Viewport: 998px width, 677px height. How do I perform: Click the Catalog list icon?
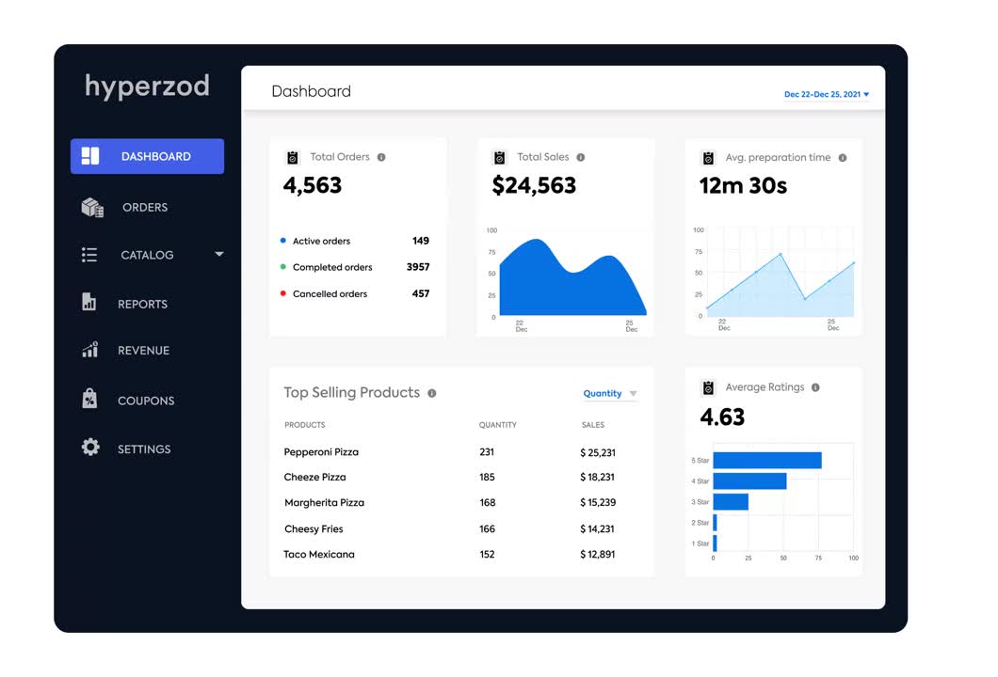point(89,255)
